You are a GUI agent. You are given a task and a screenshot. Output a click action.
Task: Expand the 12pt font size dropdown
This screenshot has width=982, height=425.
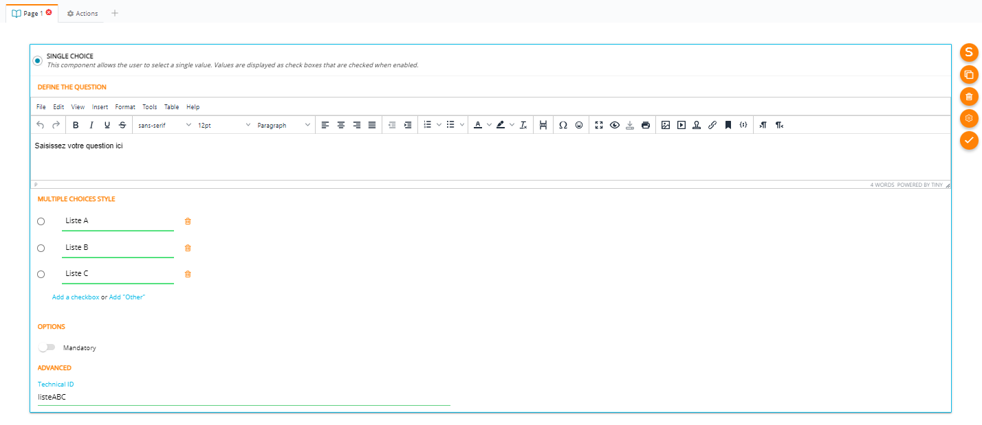[x=224, y=125]
